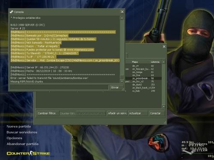The width and height of the screenshot is (214, 160).
Task: Click Añadir un servidor button
Action: (117, 113)
